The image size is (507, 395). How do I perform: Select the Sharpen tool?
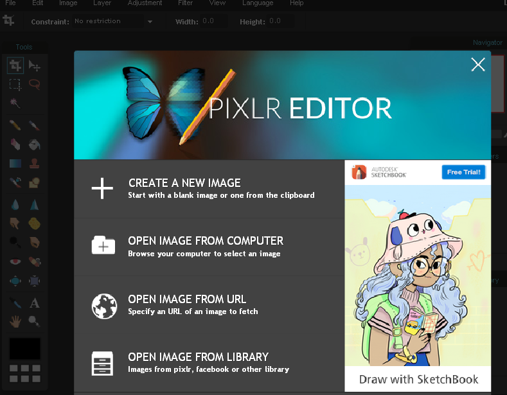point(34,205)
